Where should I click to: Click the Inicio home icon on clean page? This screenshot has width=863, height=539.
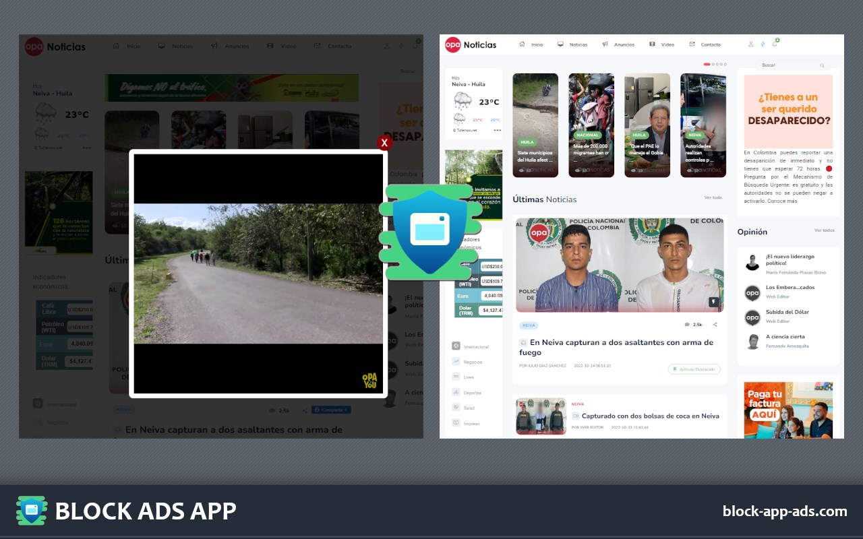pyautogui.click(x=522, y=44)
